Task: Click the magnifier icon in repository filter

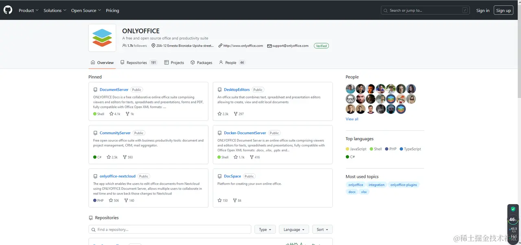Action: 94,230
